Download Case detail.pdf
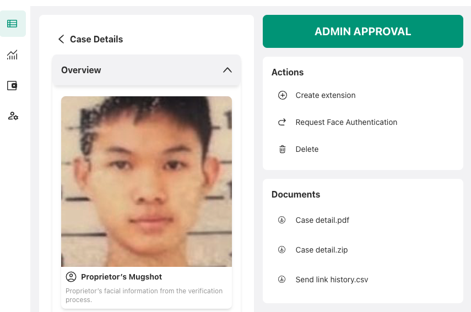The height and width of the screenshot is (312, 471). coord(322,220)
